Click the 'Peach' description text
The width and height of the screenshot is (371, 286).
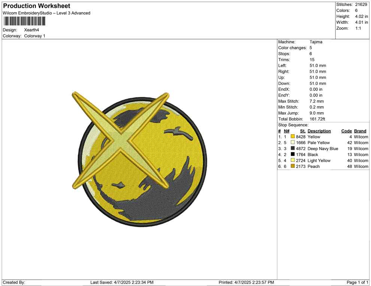[x=314, y=166]
